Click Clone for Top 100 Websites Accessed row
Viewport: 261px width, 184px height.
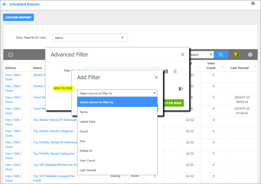9,181
